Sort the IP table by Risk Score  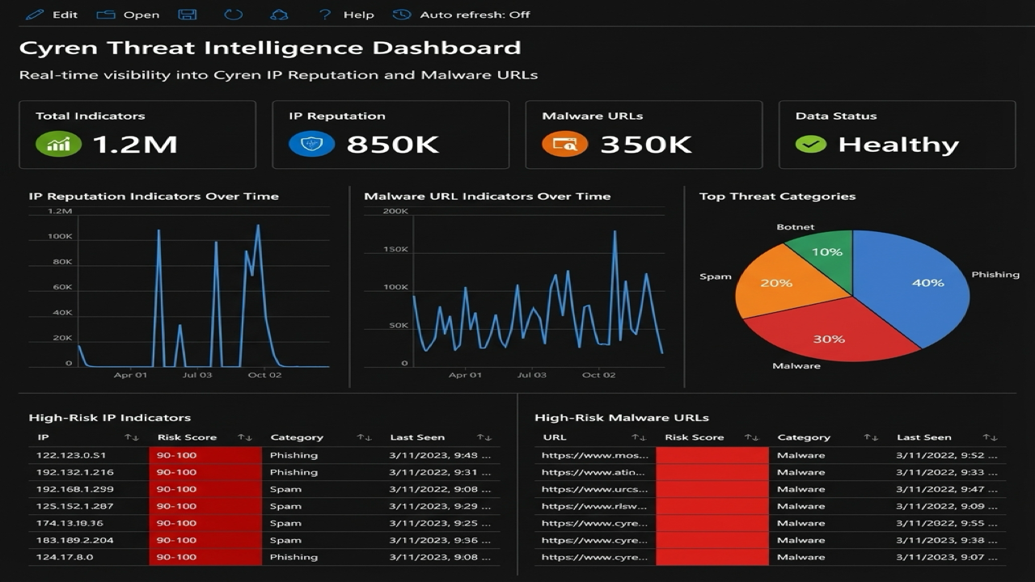(x=244, y=437)
